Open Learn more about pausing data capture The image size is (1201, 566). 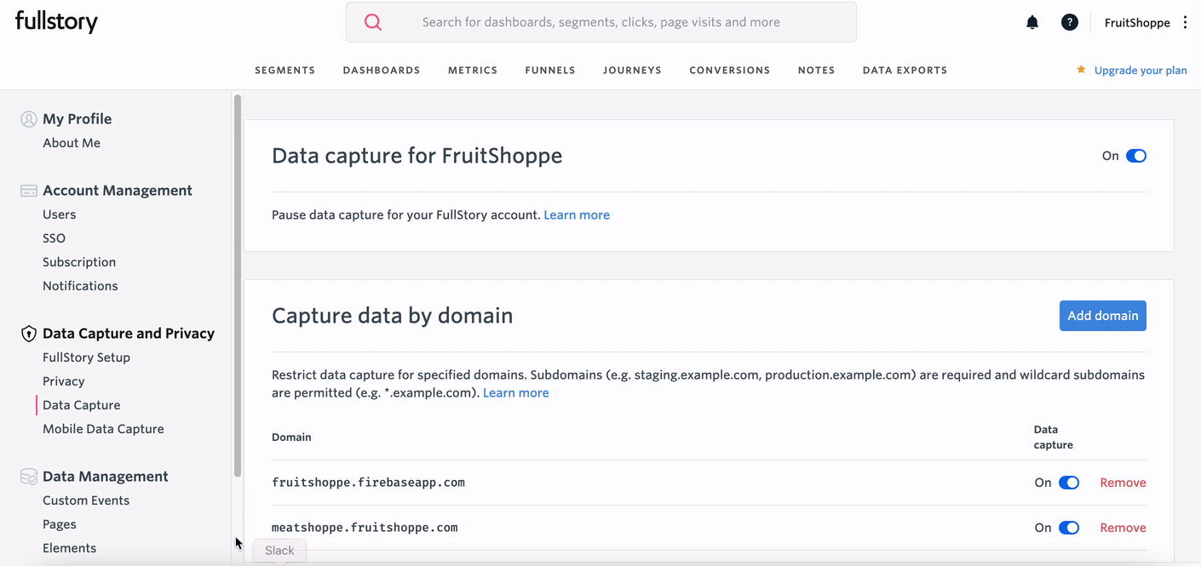577,215
